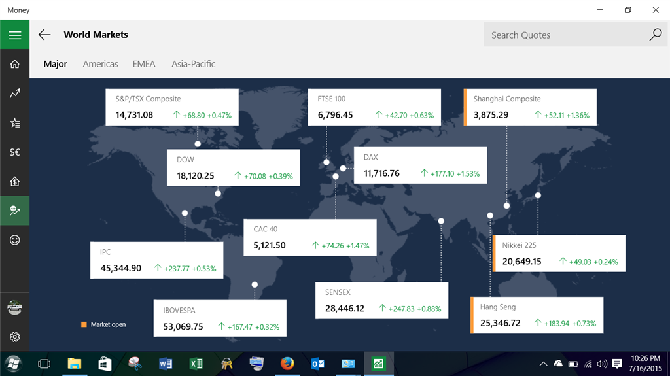Focus the Search Quotes field
Viewport: 670px width, 376px height.
[x=575, y=35]
